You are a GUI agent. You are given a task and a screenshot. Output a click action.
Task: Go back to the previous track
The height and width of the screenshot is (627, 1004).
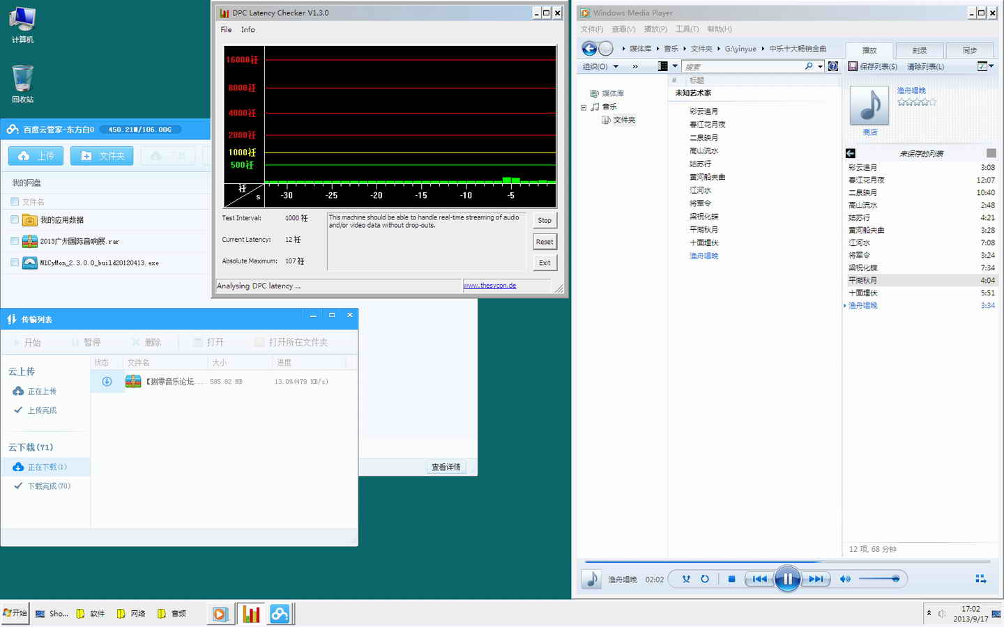(760, 579)
